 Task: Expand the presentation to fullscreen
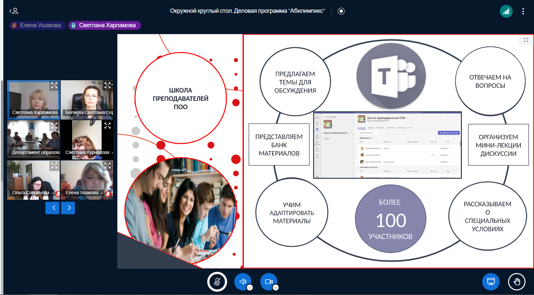(526, 40)
